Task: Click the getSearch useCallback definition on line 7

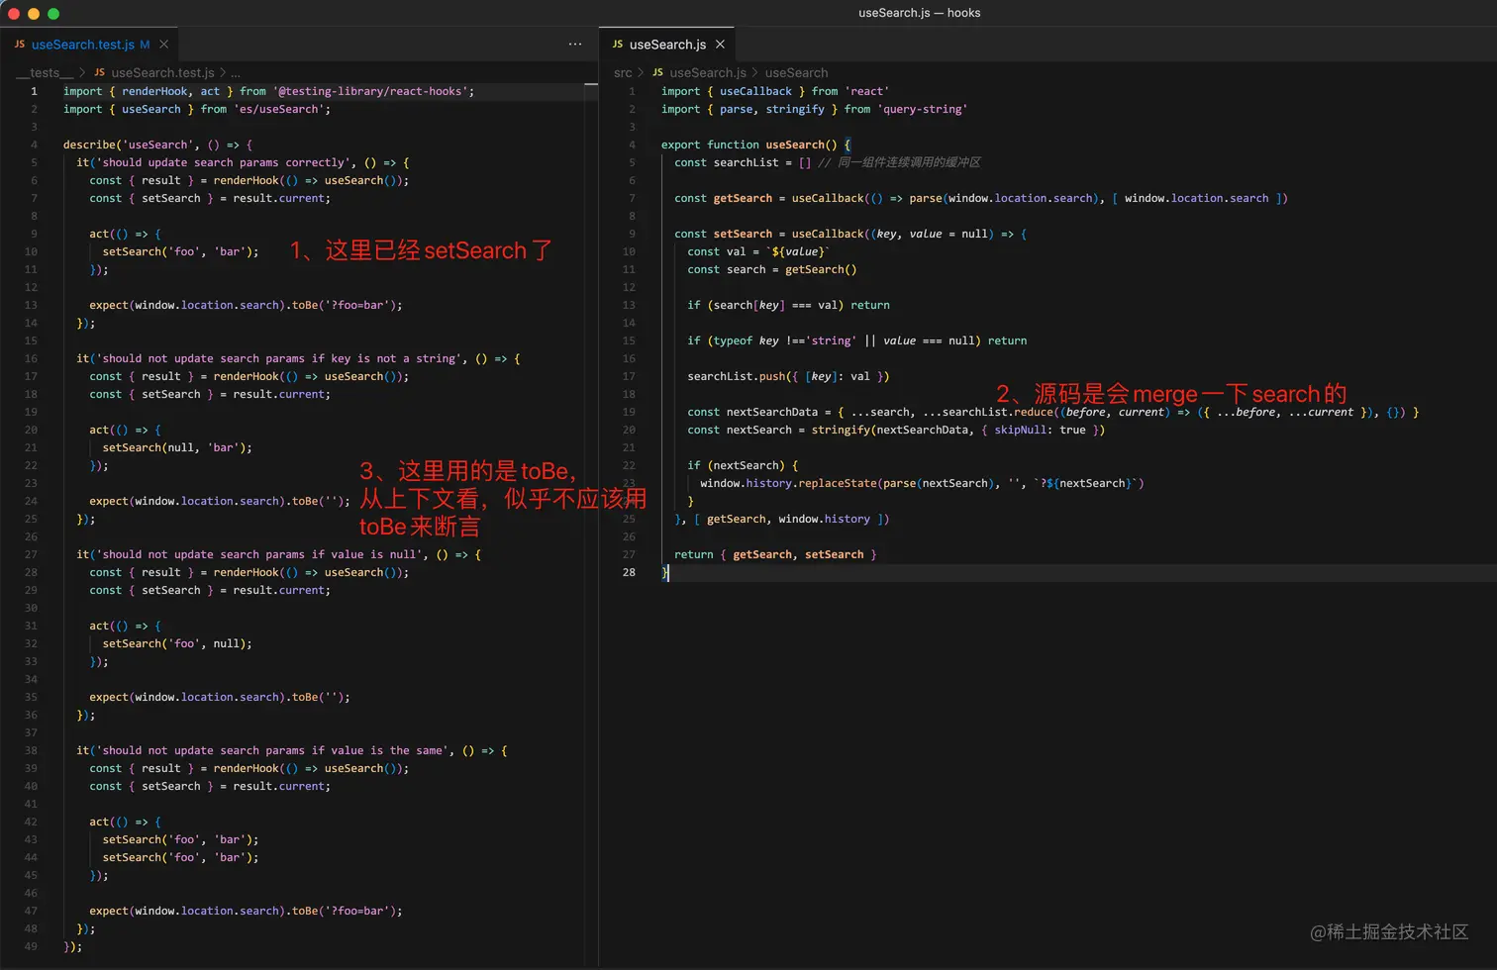Action: [981, 198]
